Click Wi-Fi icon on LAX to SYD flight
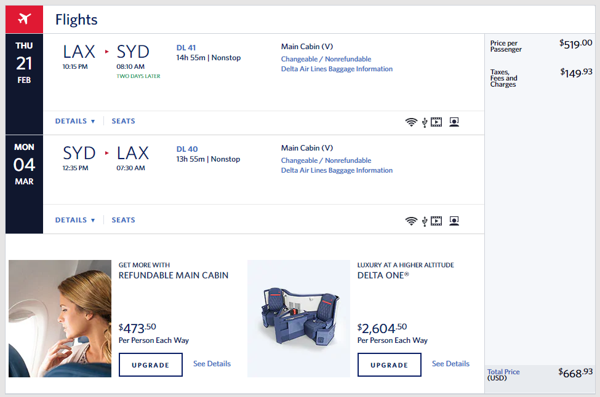Image resolution: width=600 pixels, height=397 pixels. pos(411,122)
